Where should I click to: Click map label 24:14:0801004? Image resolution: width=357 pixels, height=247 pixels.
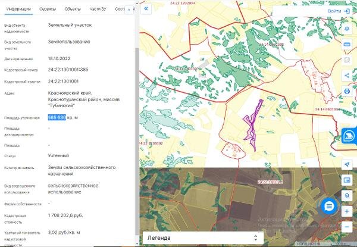327,110
